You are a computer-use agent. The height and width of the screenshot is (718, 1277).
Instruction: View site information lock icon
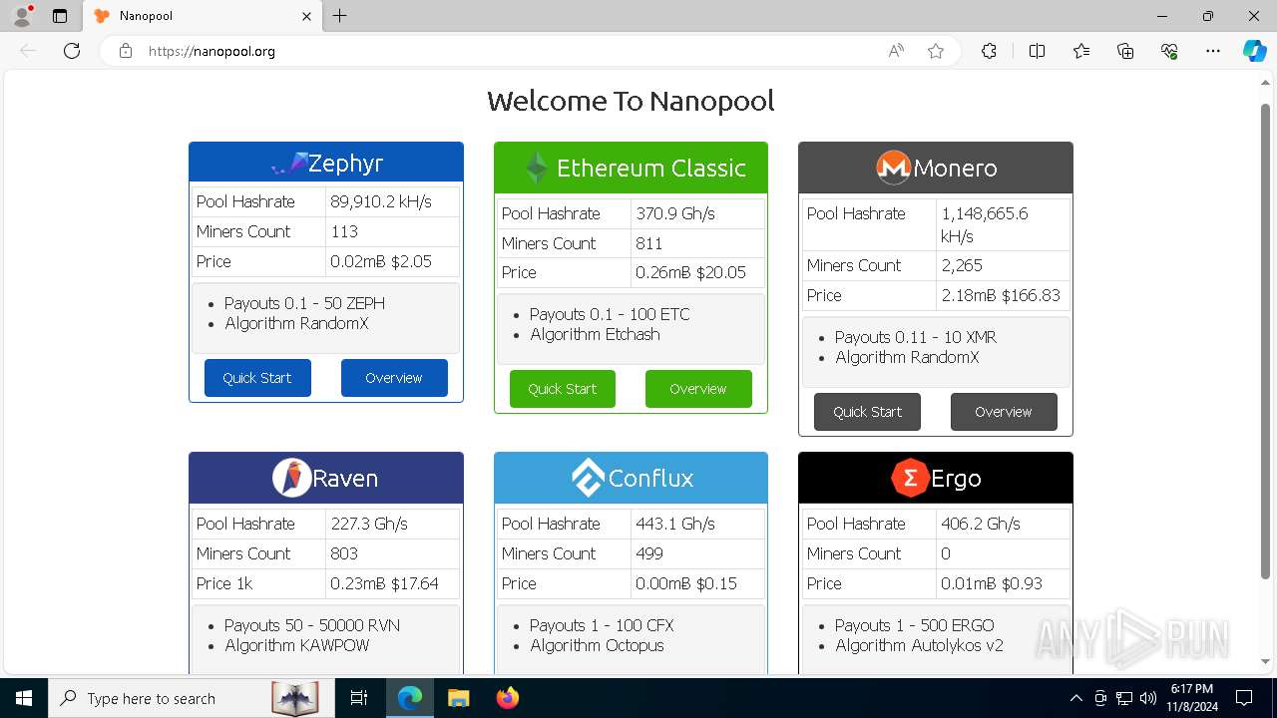(126, 51)
